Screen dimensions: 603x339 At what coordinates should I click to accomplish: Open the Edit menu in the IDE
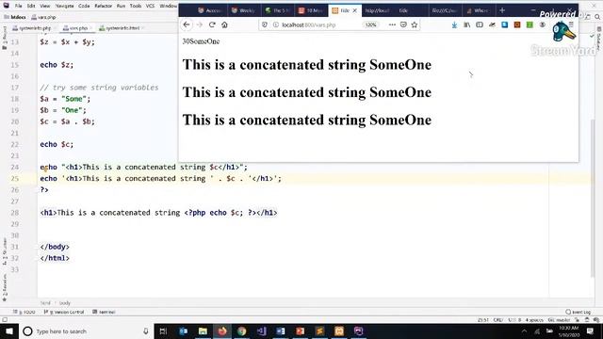pos(31,6)
